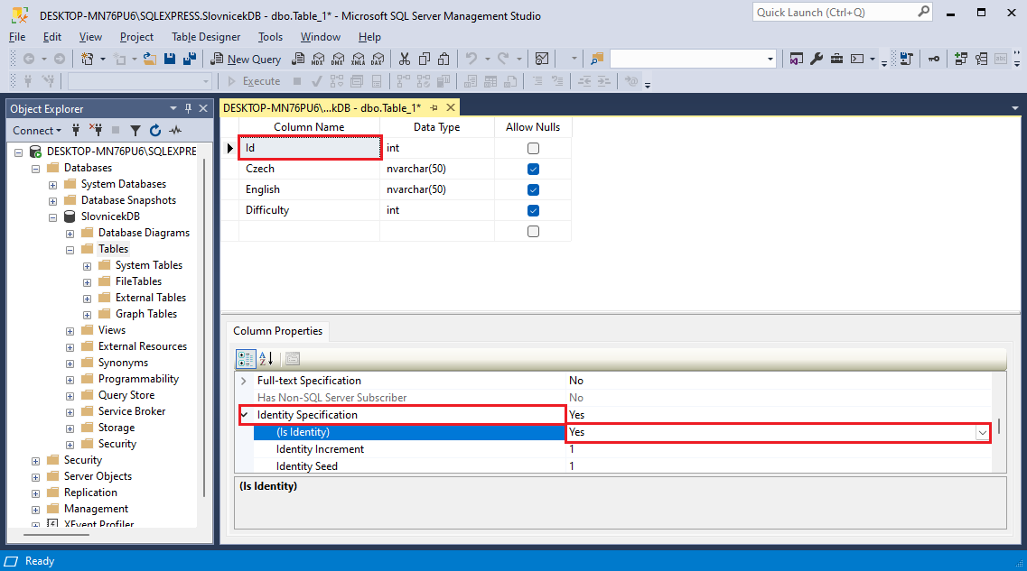Click the Activity Monitor icon in Object Explorer
Screen dimensions: 1027x571
(175, 131)
